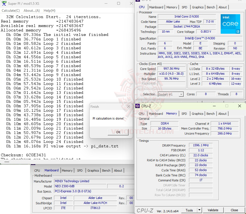Switch to Bench tab in Memory CPU-Z window

pyautogui.click(x=211, y=114)
